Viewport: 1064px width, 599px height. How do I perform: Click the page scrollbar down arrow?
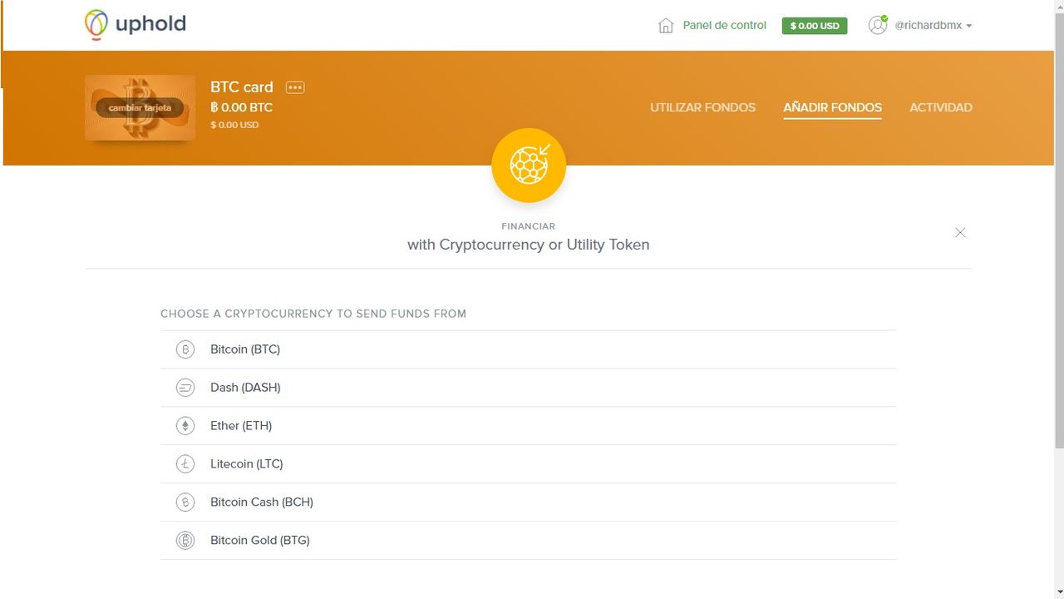coord(1058,592)
